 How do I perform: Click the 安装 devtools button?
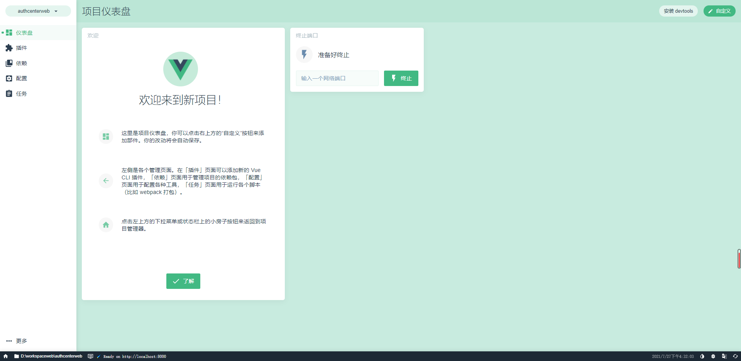click(x=678, y=11)
